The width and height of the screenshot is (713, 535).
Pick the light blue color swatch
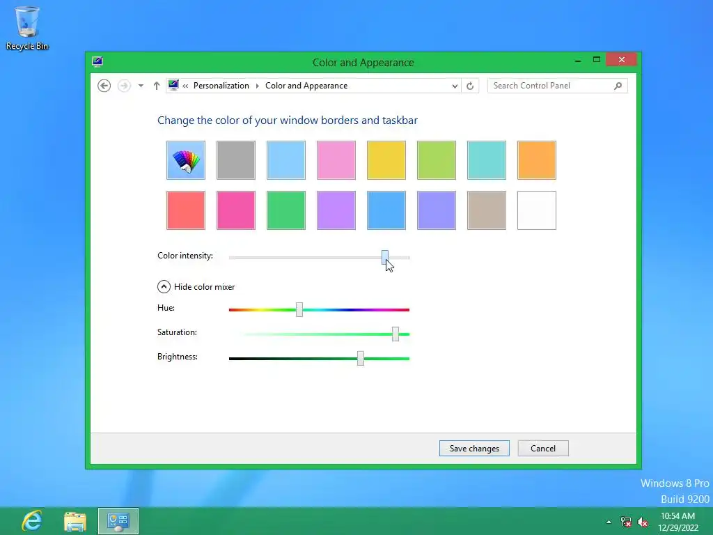[286, 160]
